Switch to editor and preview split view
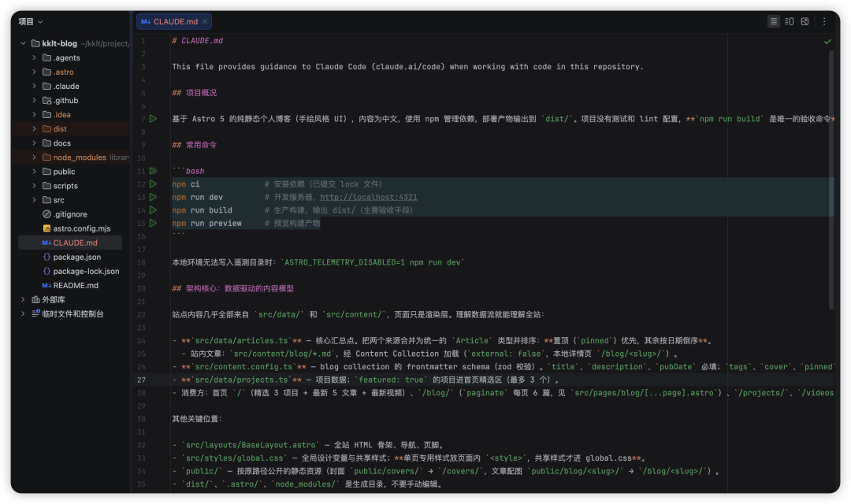 pos(789,22)
